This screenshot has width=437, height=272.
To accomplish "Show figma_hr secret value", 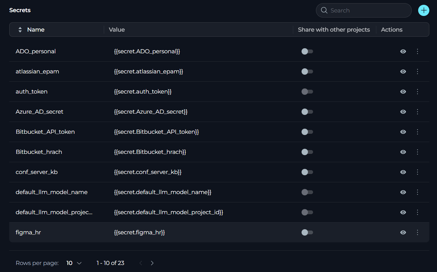I will [x=403, y=232].
